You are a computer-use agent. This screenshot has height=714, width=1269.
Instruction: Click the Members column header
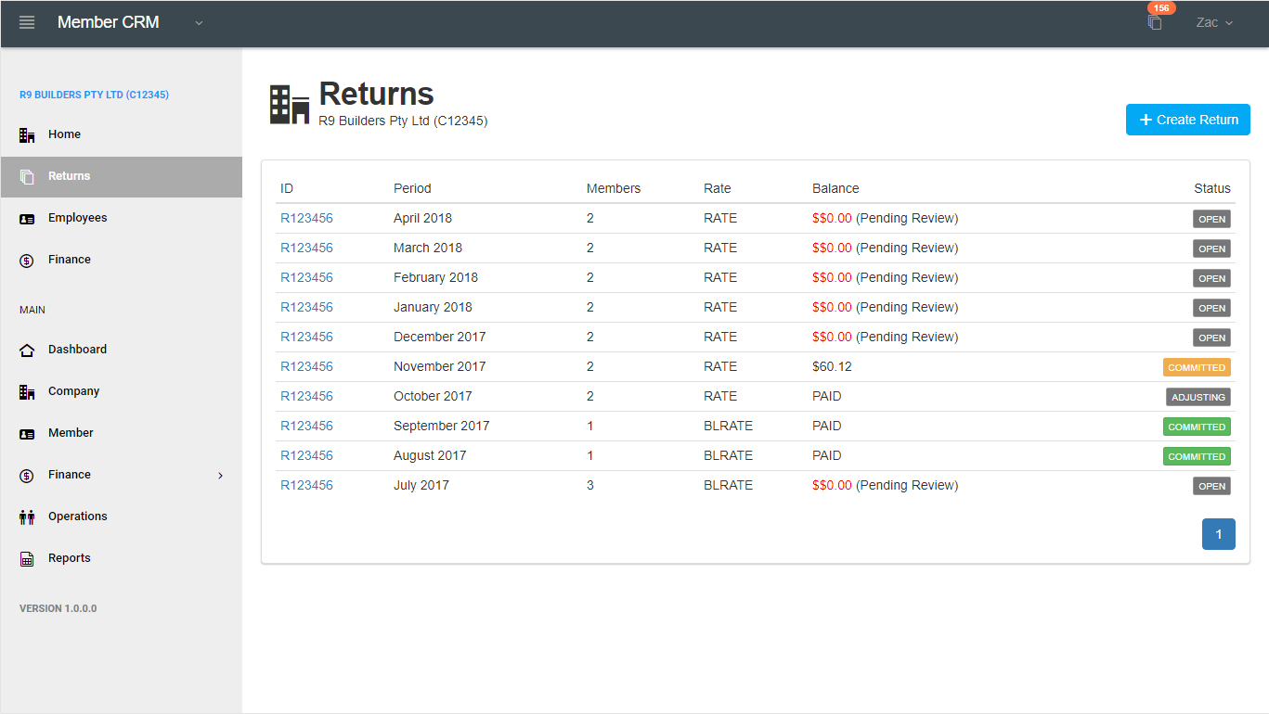tap(614, 188)
